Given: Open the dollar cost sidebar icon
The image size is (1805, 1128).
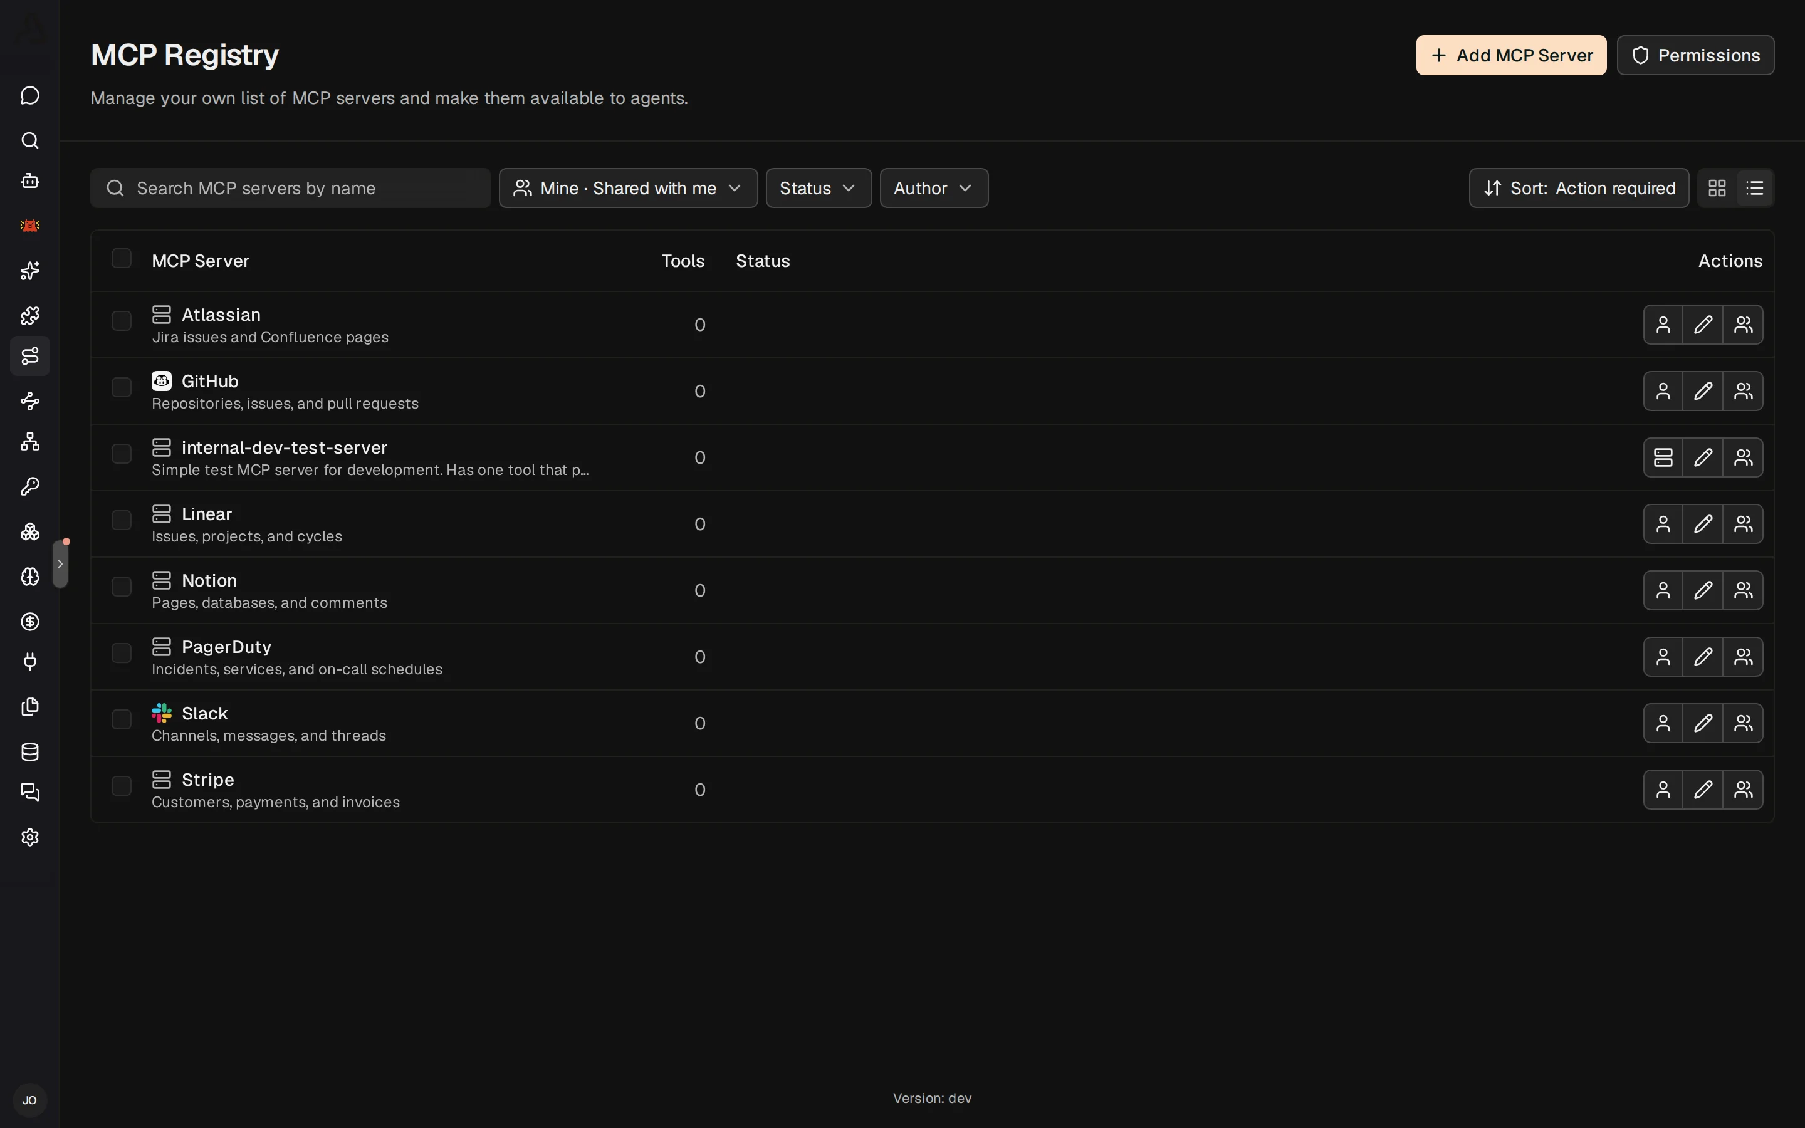Looking at the screenshot, I should point(30,622).
